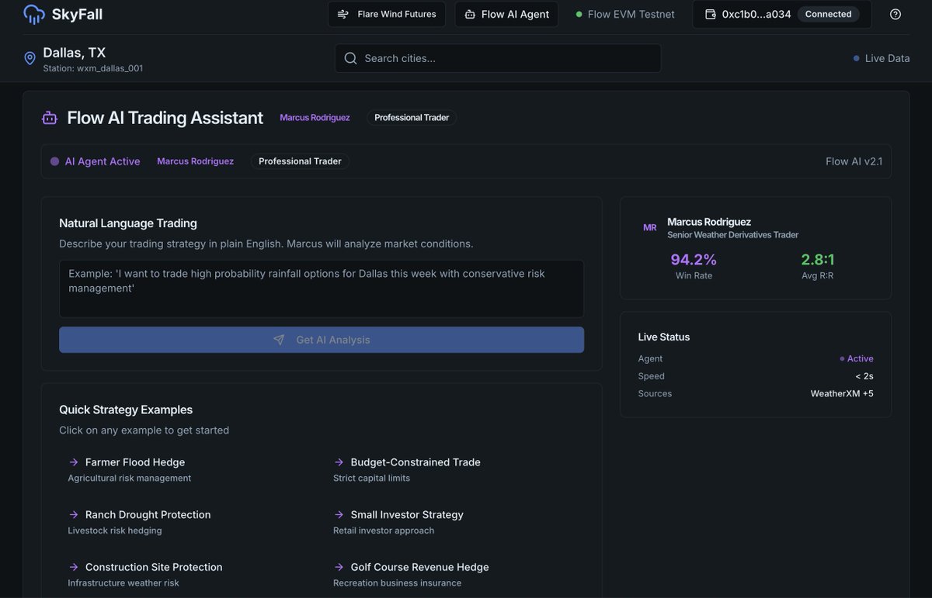Click Professional Trader badge in page header
This screenshot has width=932, height=598.
click(412, 118)
